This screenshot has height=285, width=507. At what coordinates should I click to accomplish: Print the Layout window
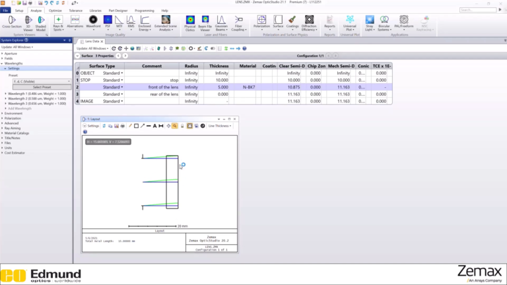click(x=123, y=126)
